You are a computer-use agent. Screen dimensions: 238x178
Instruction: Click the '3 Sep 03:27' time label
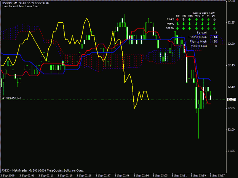[x=217, y=176]
